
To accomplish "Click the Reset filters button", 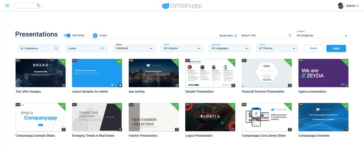I will (x=314, y=48).
